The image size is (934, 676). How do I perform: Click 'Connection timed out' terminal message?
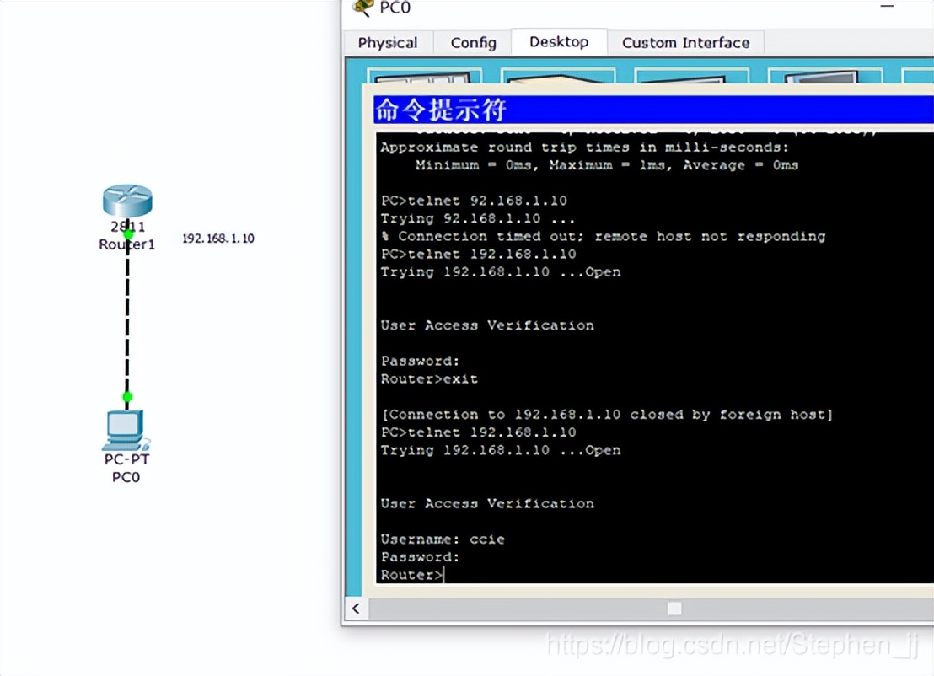604,237
